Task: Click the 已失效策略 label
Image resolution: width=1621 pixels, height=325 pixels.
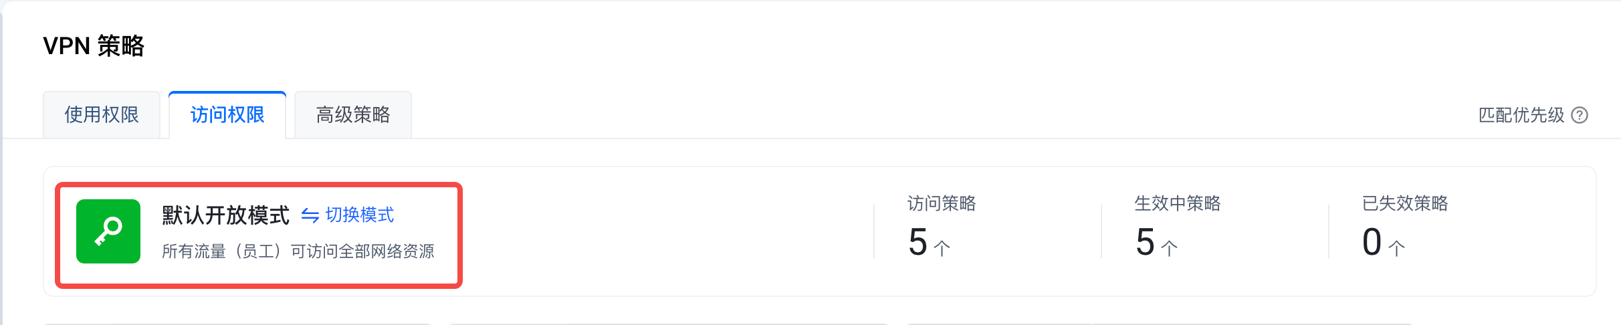Action: pyautogui.click(x=1405, y=203)
